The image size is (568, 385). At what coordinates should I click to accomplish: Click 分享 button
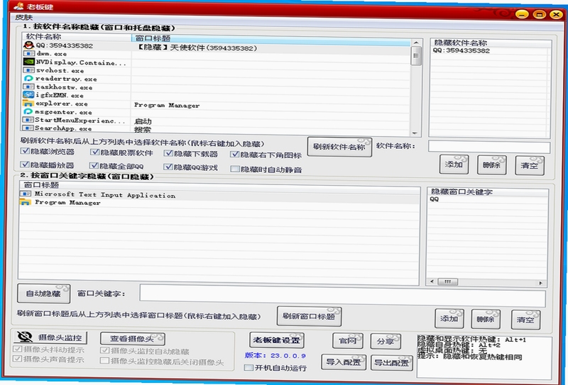click(x=386, y=342)
